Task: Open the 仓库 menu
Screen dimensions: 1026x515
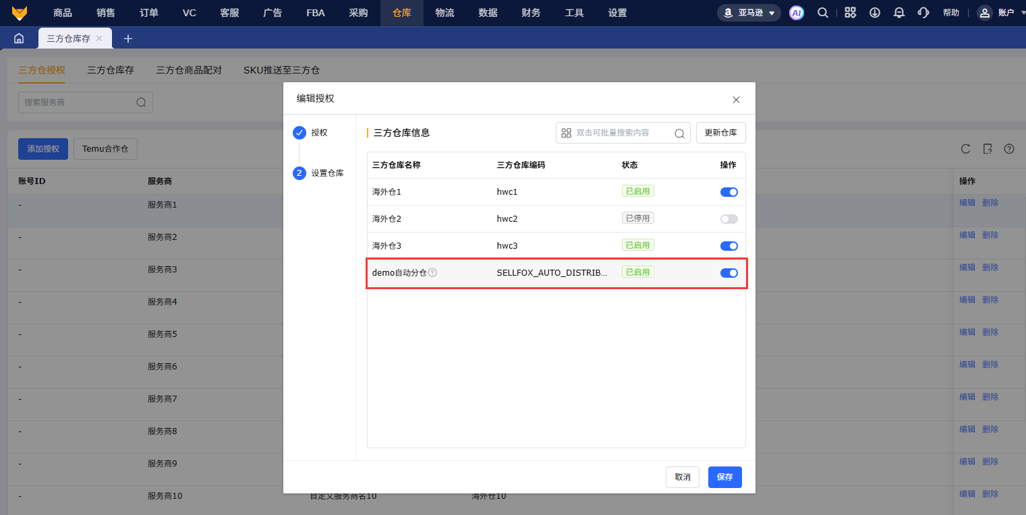Action: (402, 13)
